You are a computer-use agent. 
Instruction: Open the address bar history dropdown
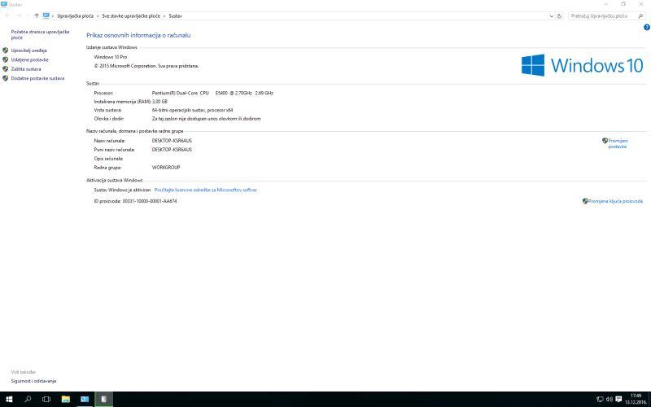click(552, 15)
